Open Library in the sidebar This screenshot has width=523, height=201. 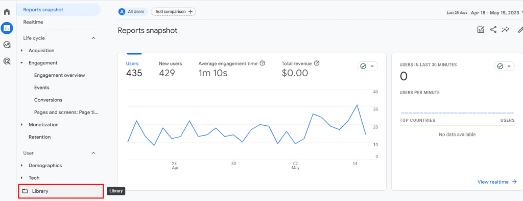pyautogui.click(x=61, y=191)
